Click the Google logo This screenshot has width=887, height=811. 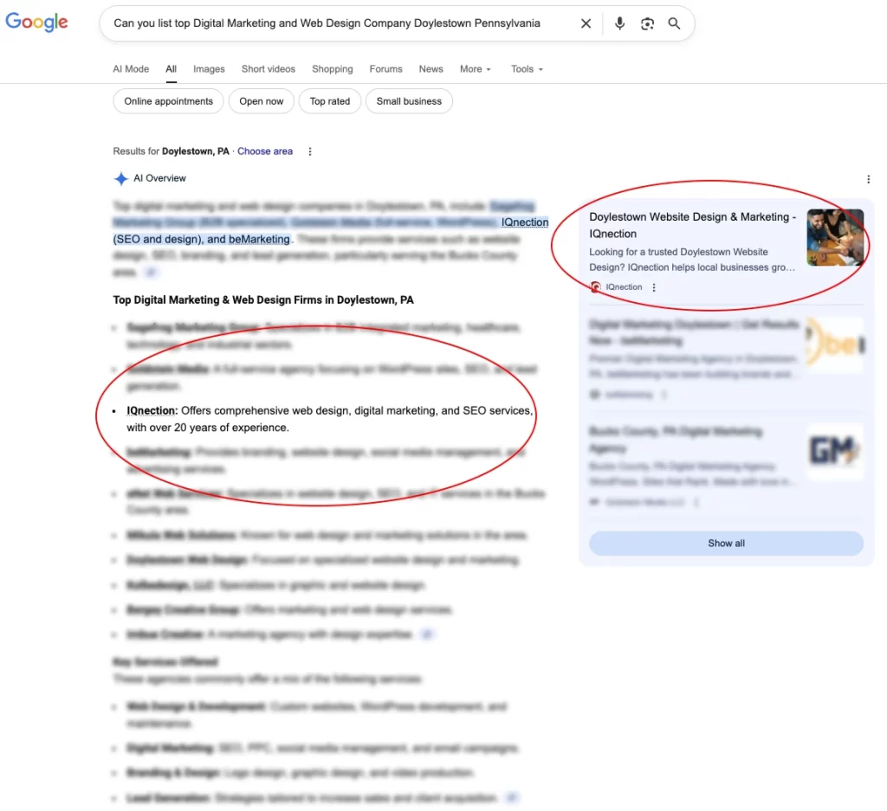[36, 23]
